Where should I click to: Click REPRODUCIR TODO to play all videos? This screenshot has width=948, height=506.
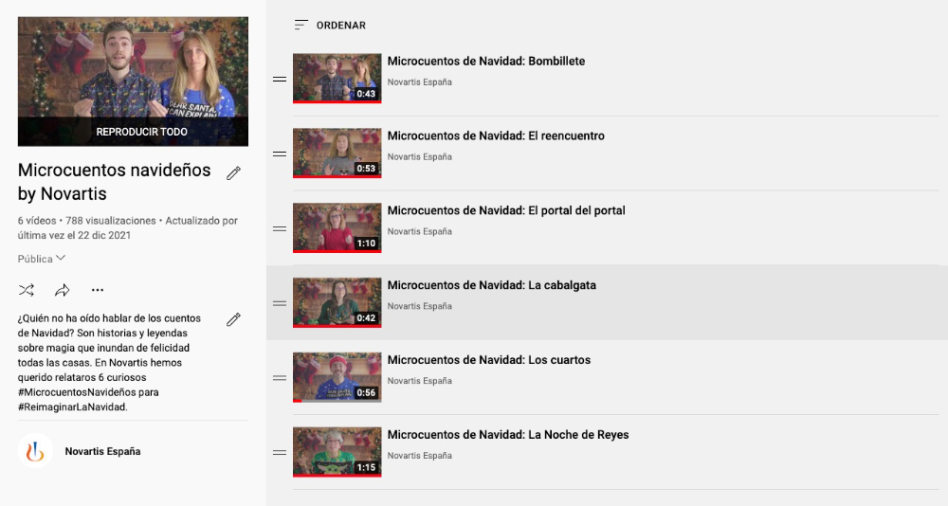point(141,131)
